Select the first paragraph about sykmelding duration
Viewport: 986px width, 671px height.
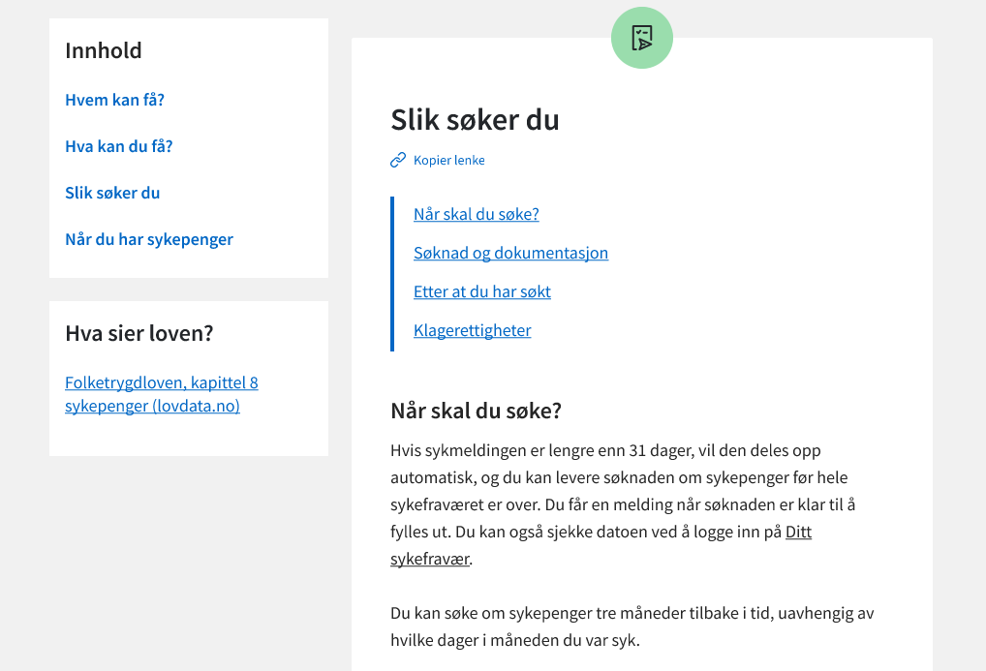(630, 503)
